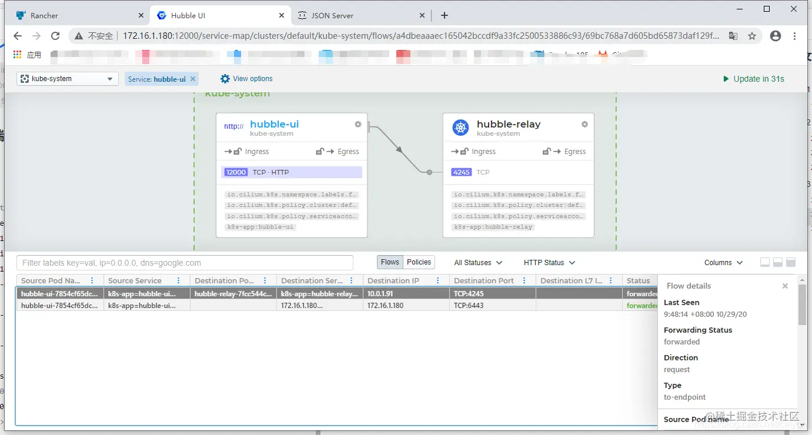Select port 12000 TCP · HTTP row
The width and height of the screenshot is (812, 435).
click(x=292, y=172)
